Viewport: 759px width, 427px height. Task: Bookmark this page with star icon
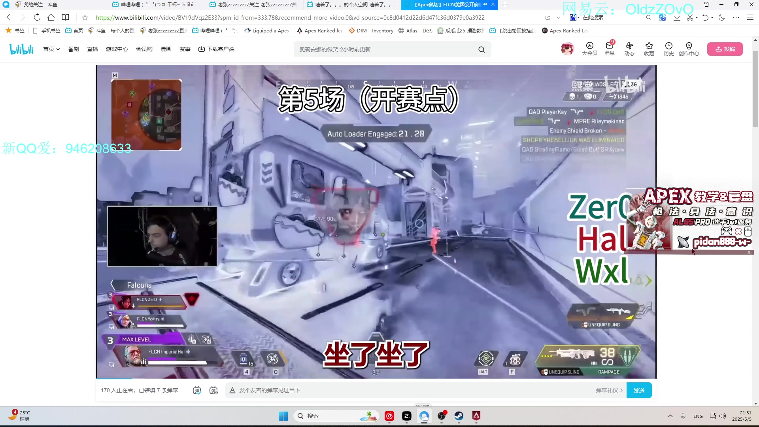[x=85, y=17]
